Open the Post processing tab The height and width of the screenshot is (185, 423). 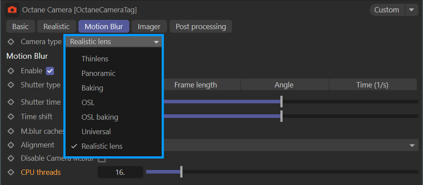coord(201,26)
